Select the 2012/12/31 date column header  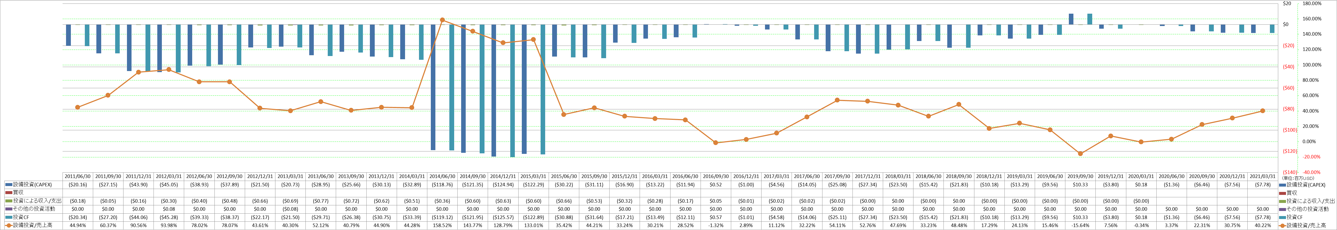(x=260, y=176)
